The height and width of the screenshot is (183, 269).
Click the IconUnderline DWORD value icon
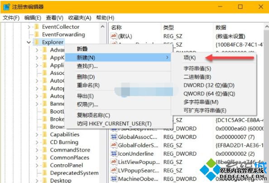[114, 153]
